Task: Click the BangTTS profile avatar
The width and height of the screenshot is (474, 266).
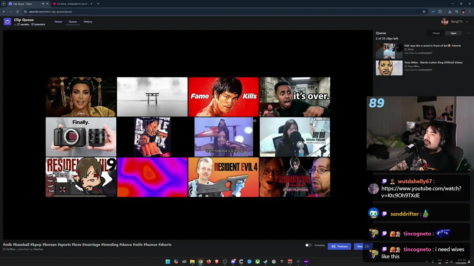Action: point(445,22)
